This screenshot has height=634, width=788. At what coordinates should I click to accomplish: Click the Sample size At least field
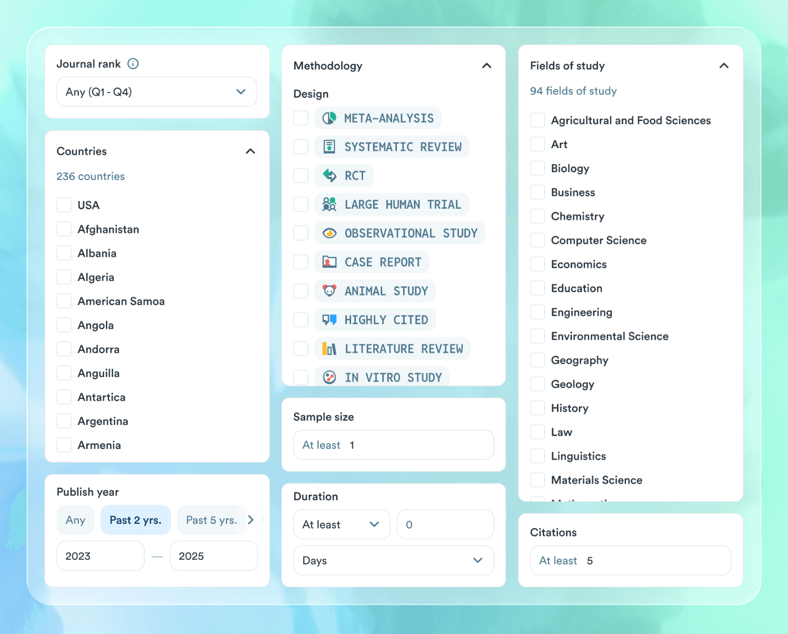pyautogui.click(x=394, y=445)
